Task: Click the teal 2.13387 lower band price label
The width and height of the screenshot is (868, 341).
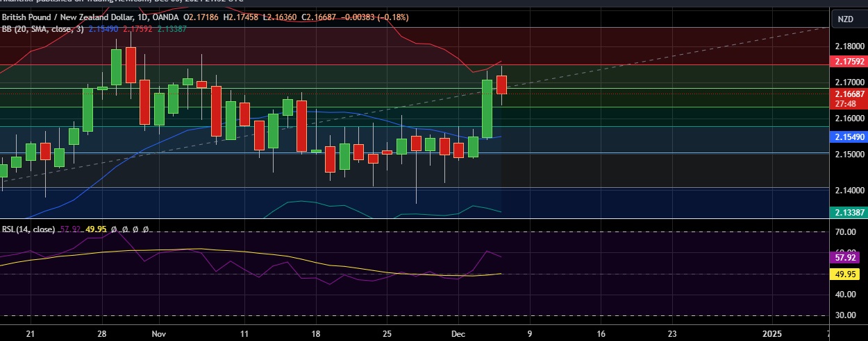Action: pos(848,212)
